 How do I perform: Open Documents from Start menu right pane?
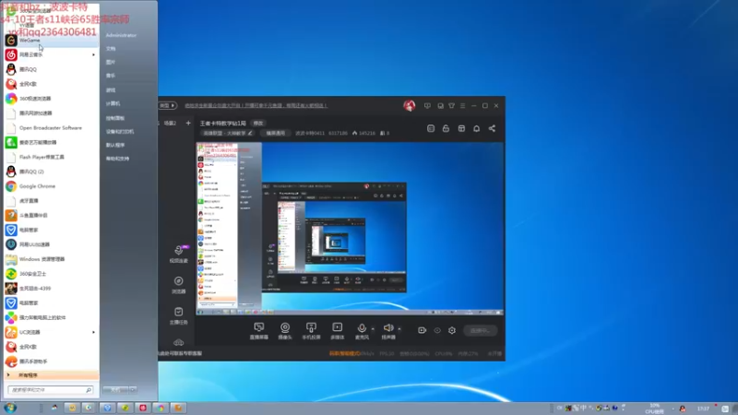[111, 49]
